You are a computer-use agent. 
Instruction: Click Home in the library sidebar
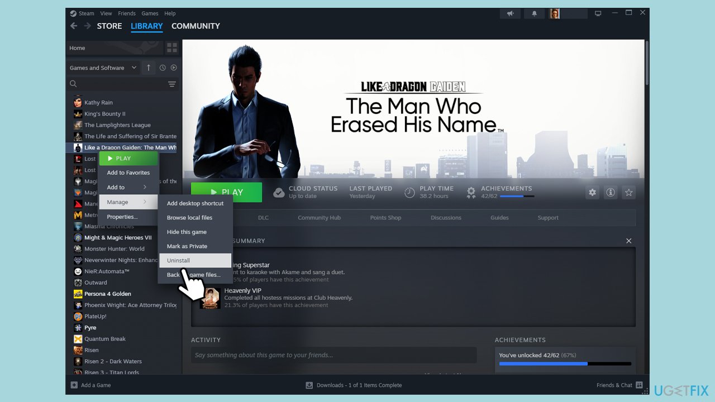(115, 48)
